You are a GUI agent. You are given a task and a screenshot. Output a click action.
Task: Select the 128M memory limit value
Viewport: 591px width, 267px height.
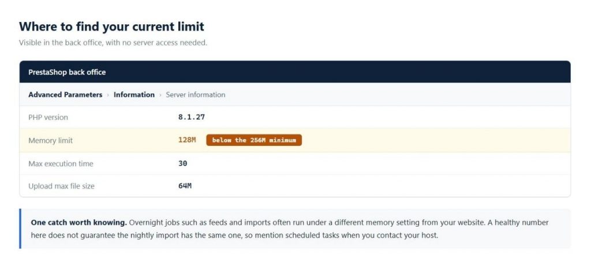tap(187, 140)
